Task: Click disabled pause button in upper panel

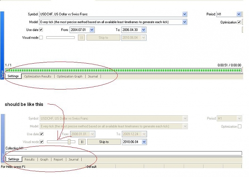Action: coord(81,38)
